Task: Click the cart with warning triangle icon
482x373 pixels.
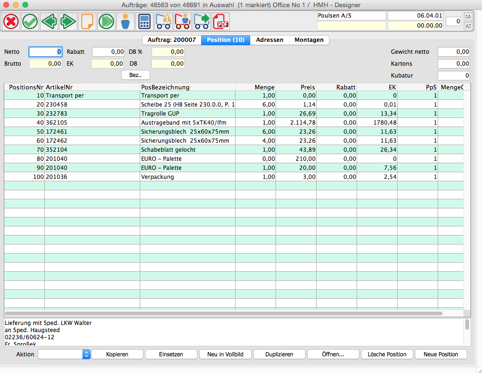Action: pyautogui.click(x=163, y=21)
